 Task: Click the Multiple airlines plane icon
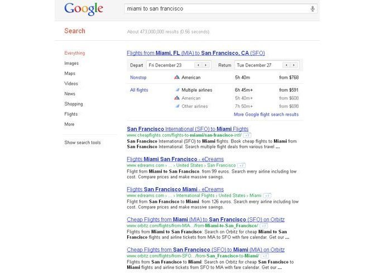pyautogui.click(x=177, y=90)
